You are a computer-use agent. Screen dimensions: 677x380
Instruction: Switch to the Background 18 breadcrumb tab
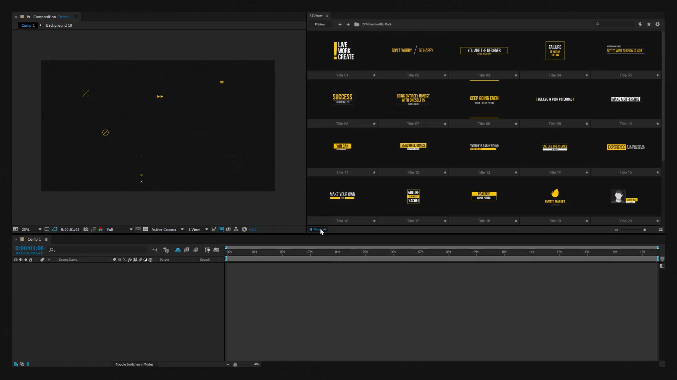pyautogui.click(x=59, y=25)
